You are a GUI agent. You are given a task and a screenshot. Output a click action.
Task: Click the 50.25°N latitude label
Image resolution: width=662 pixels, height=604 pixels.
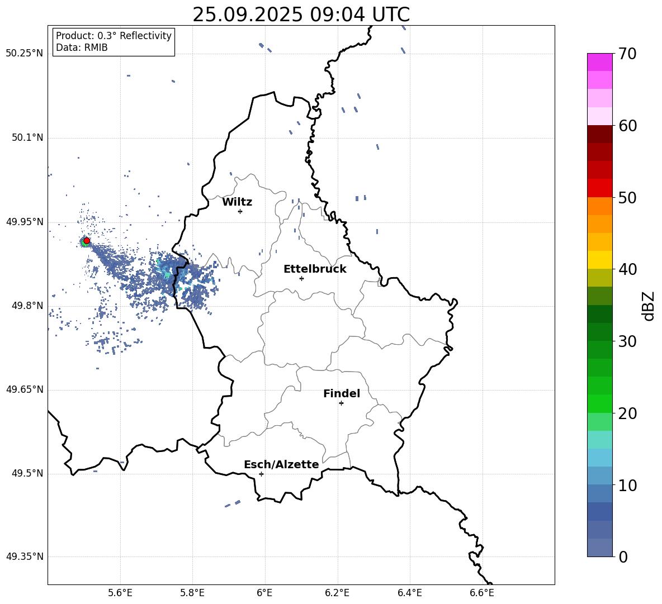coord(25,54)
